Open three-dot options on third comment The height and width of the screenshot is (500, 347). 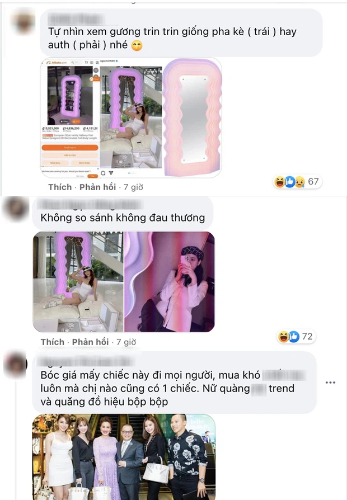330,383
